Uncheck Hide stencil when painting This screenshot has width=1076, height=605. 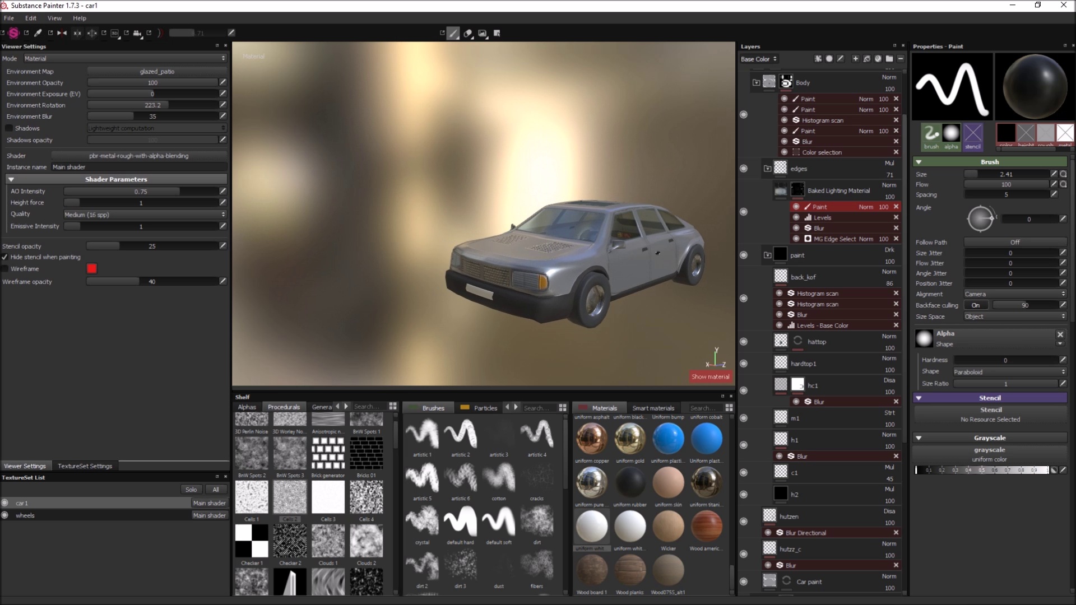[x=5, y=257]
